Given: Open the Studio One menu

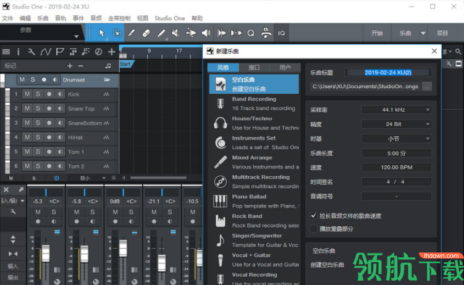Looking at the screenshot, I should [x=170, y=19].
